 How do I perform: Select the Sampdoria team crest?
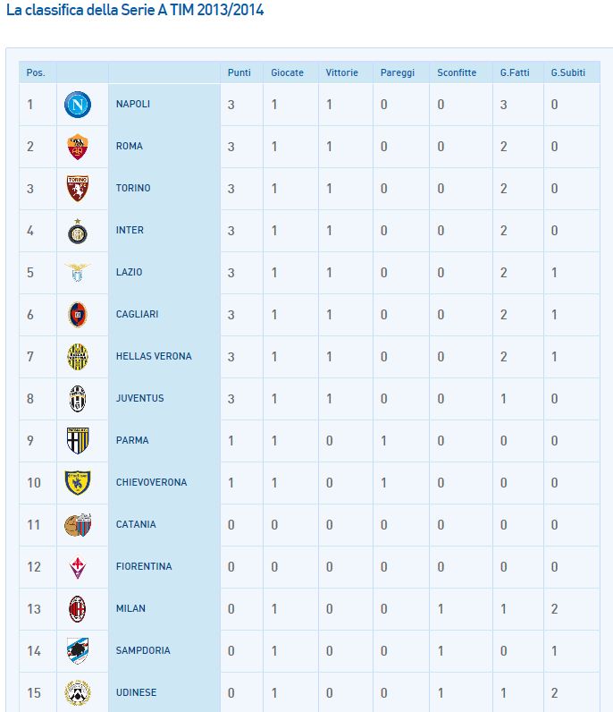pyautogui.click(x=78, y=651)
